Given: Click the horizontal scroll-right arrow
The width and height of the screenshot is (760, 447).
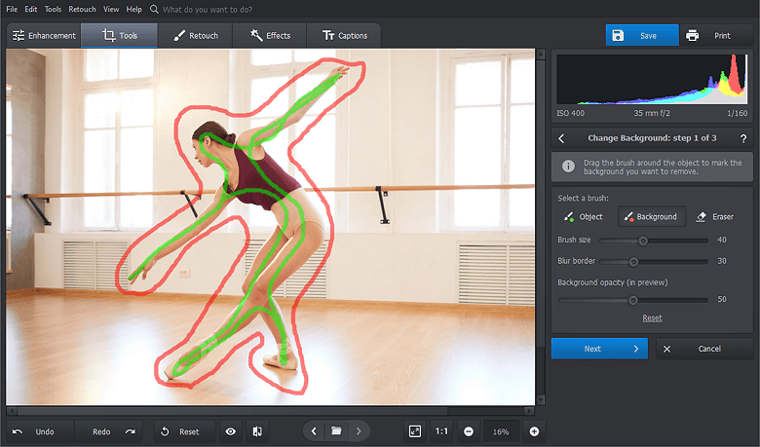Looking at the screenshot, I should [529, 411].
